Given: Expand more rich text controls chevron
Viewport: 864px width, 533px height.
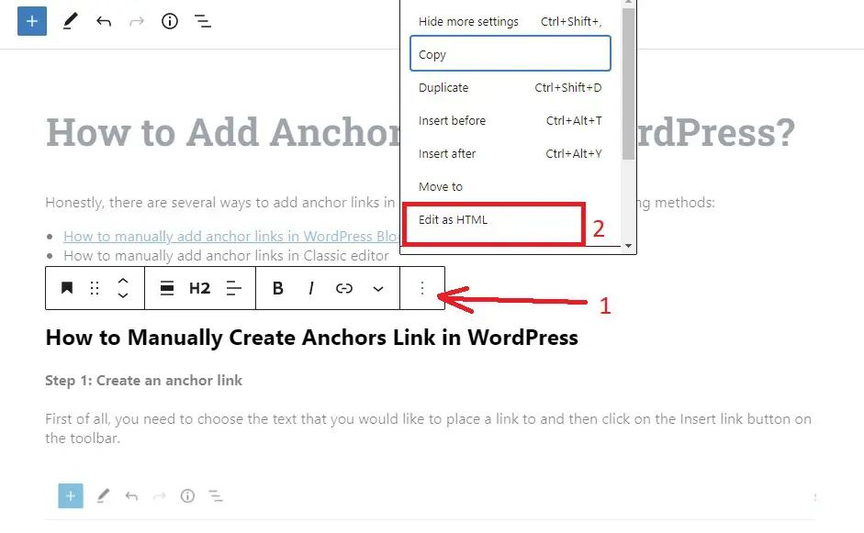Looking at the screenshot, I should point(378,289).
